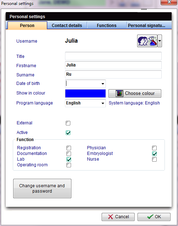Enable the External checkbox
This screenshot has width=178, height=226.
pos(68,123)
